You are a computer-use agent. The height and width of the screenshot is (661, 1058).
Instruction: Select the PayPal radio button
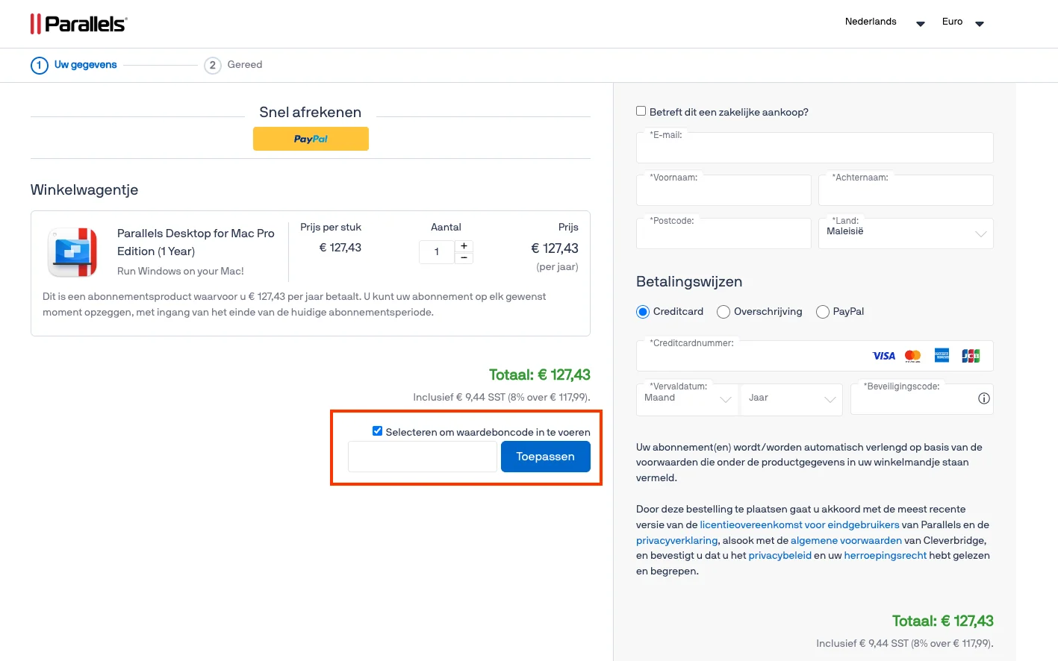click(823, 312)
